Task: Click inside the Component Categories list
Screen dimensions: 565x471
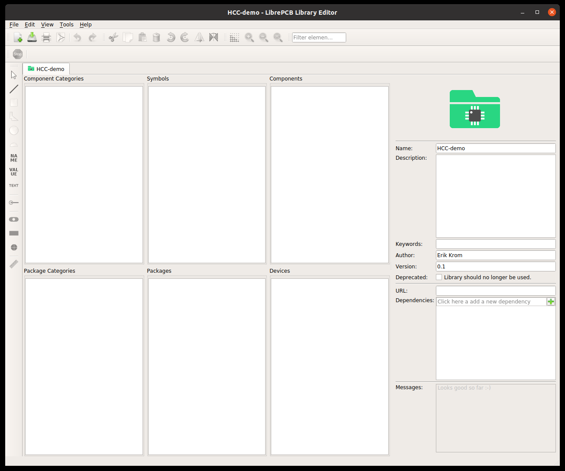Action: [84, 174]
